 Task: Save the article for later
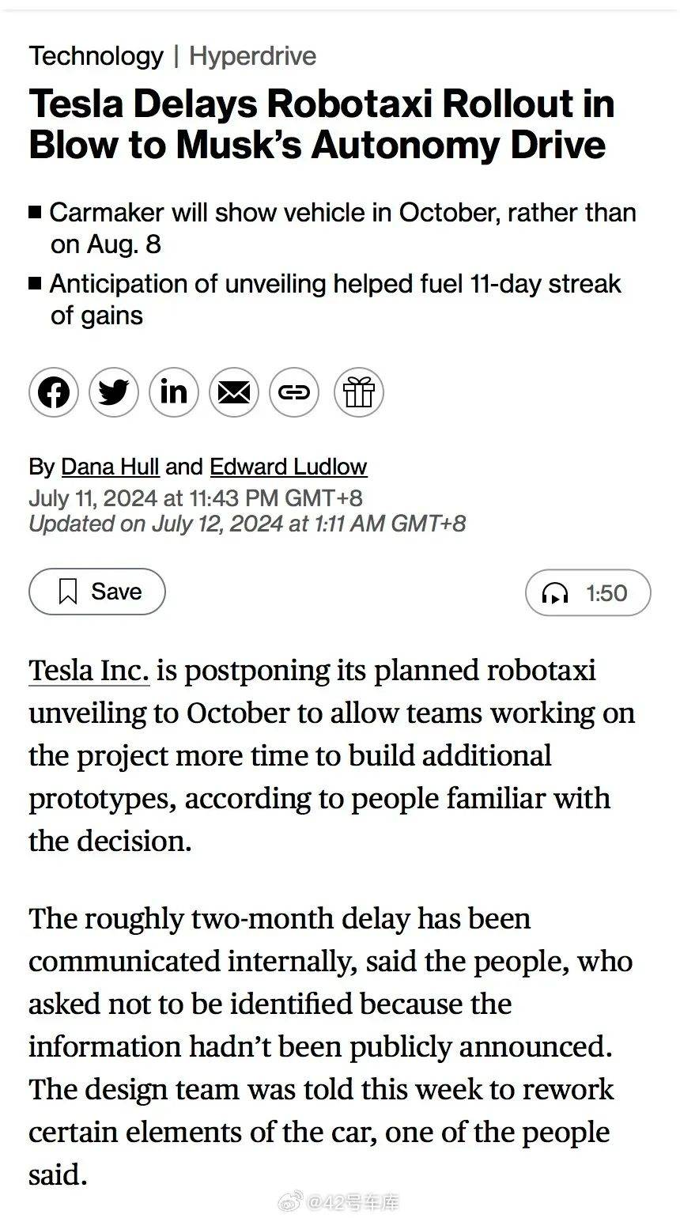click(x=96, y=591)
